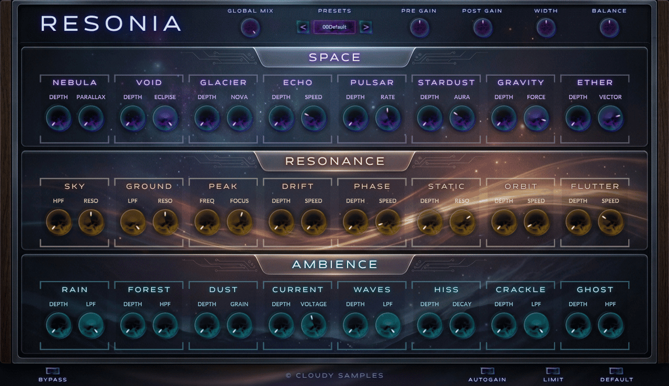This screenshot has width=669, height=386.
Task: Click the Dust Grain knob
Action: (x=239, y=325)
